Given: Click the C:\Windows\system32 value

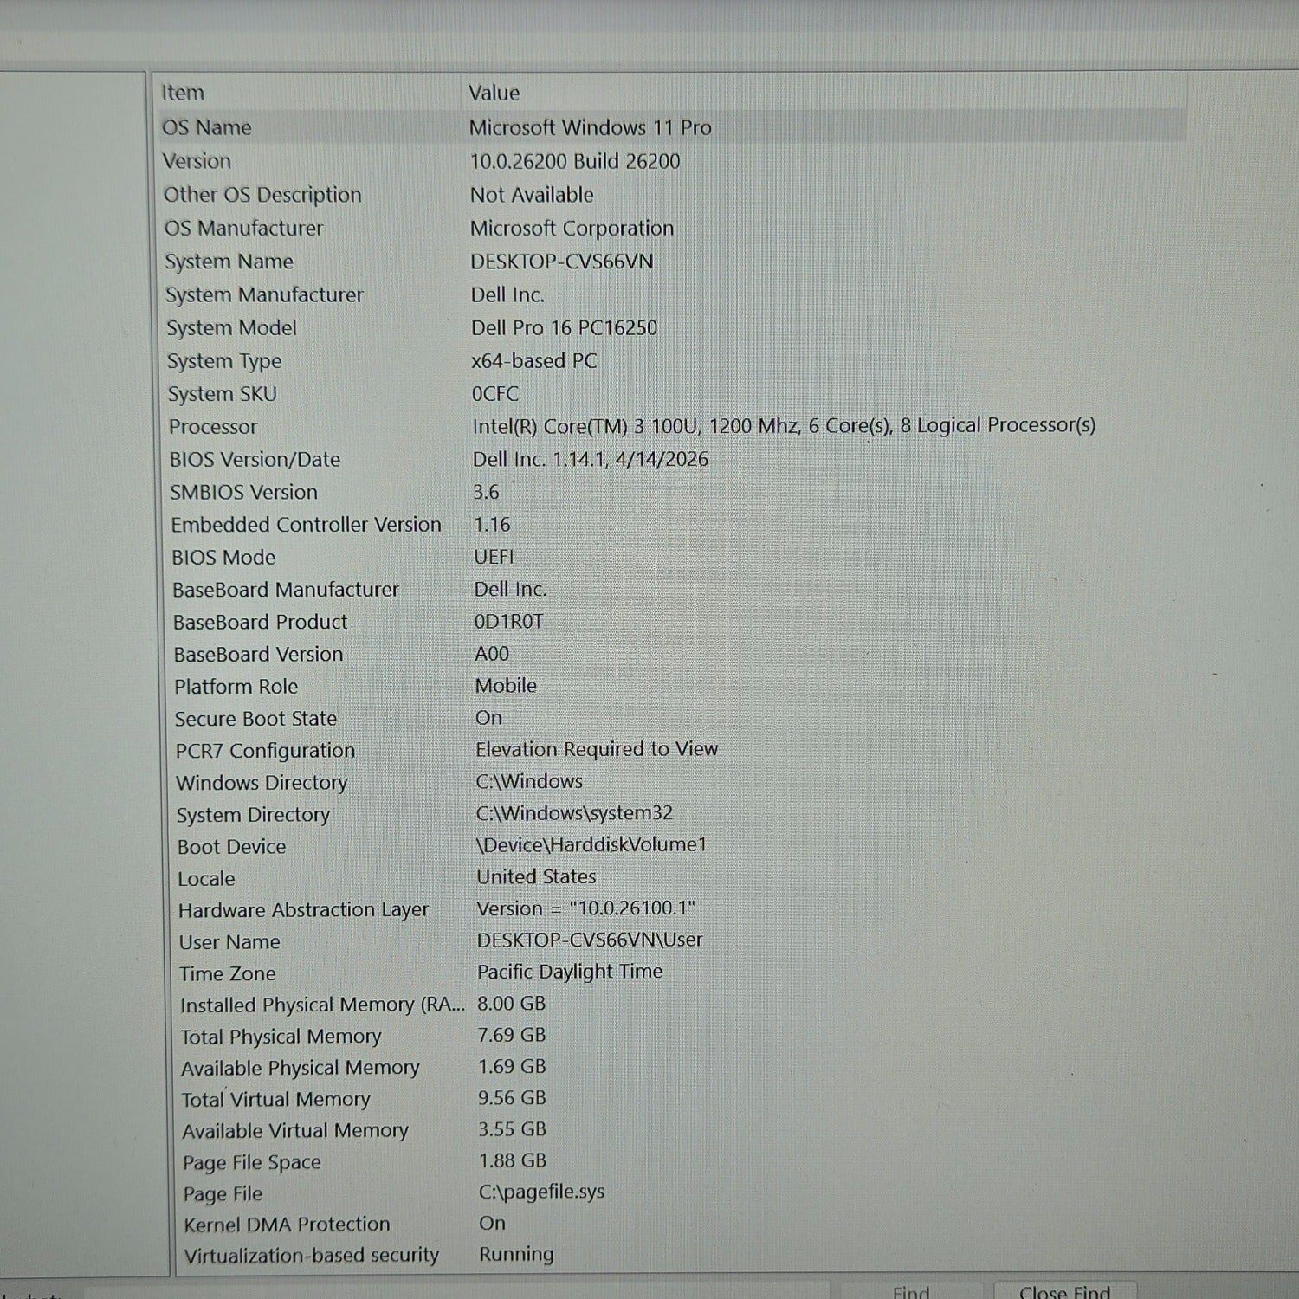Looking at the screenshot, I should (574, 813).
